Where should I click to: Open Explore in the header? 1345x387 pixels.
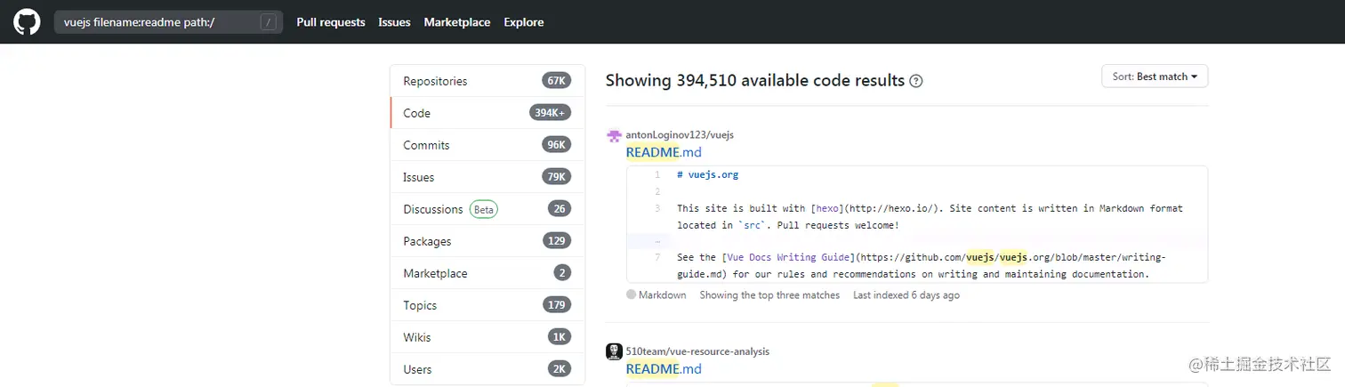point(523,22)
